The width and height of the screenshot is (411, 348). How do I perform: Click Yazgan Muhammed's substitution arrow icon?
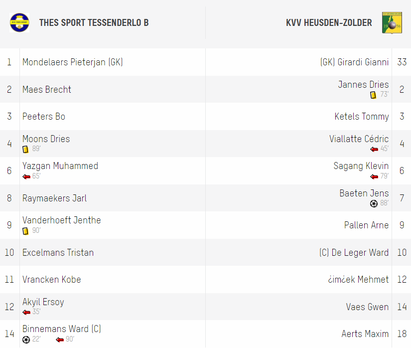[26, 177]
